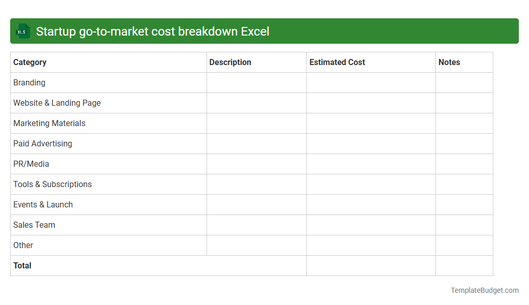This screenshot has height=305, width=529.
Task: Click the Description column header
Action: (x=230, y=62)
